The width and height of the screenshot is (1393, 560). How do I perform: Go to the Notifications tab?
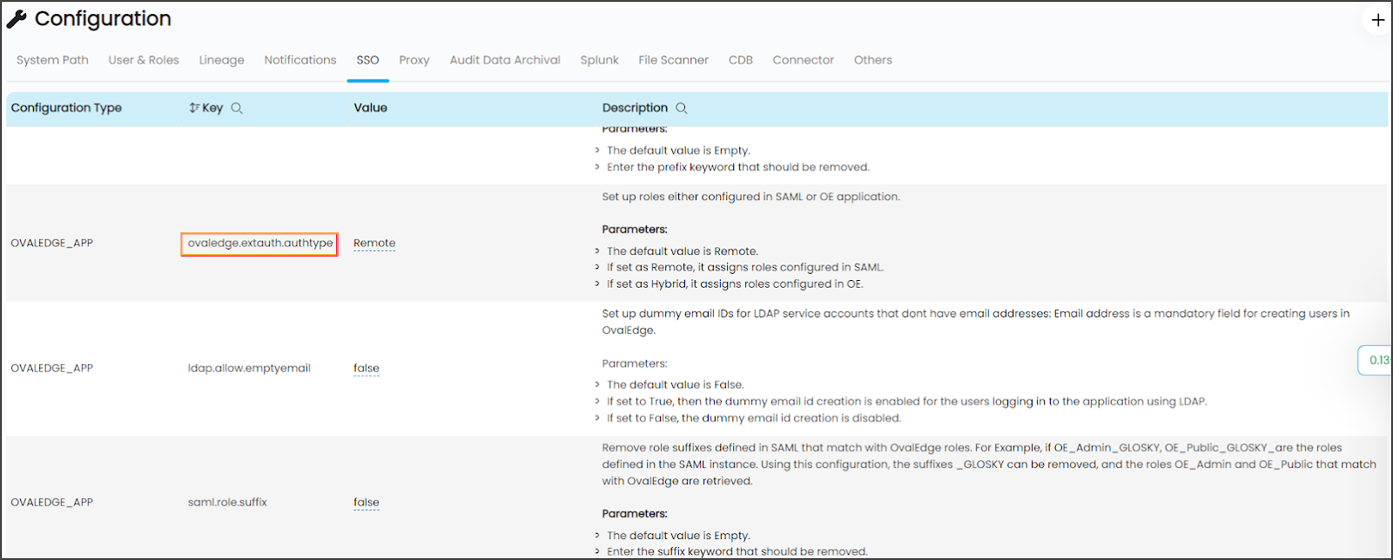[x=300, y=60]
